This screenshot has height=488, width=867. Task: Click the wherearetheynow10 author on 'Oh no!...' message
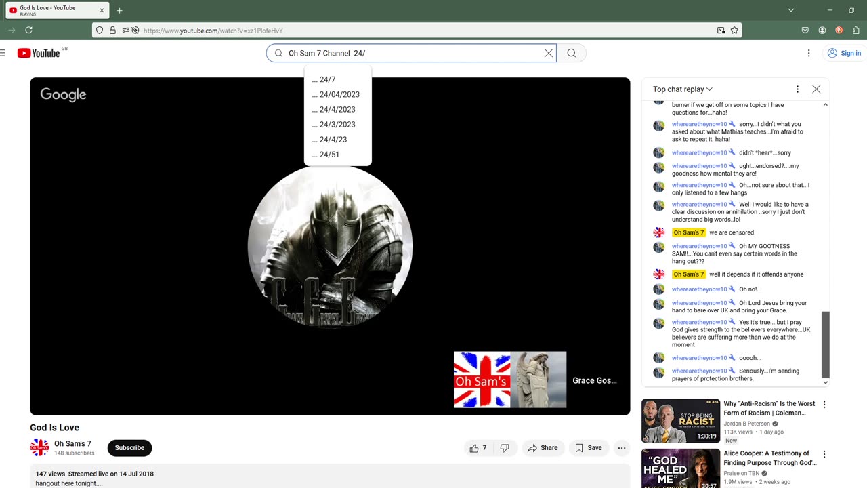(699, 289)
